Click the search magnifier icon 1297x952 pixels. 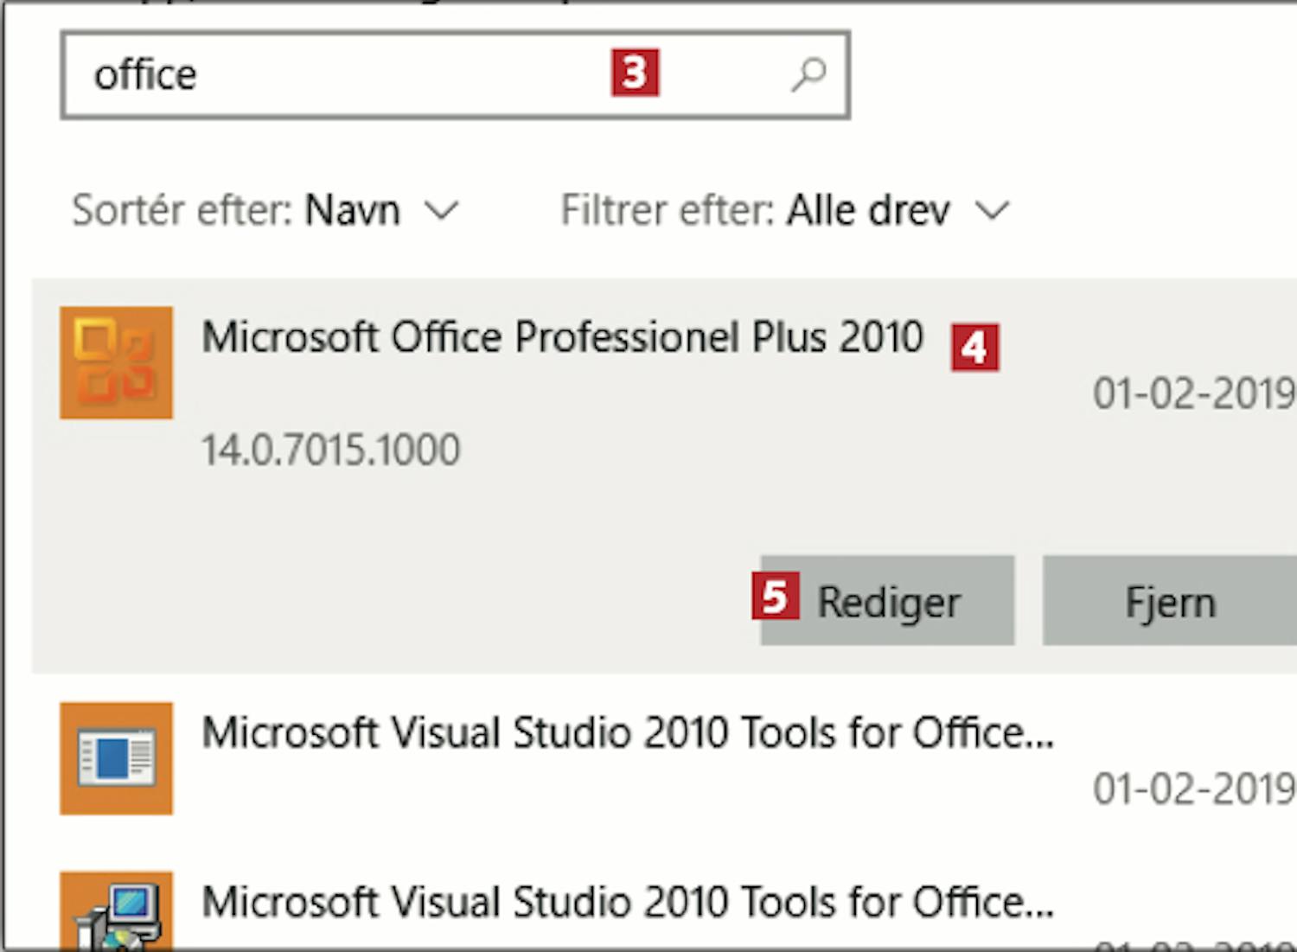click(809, 74)
